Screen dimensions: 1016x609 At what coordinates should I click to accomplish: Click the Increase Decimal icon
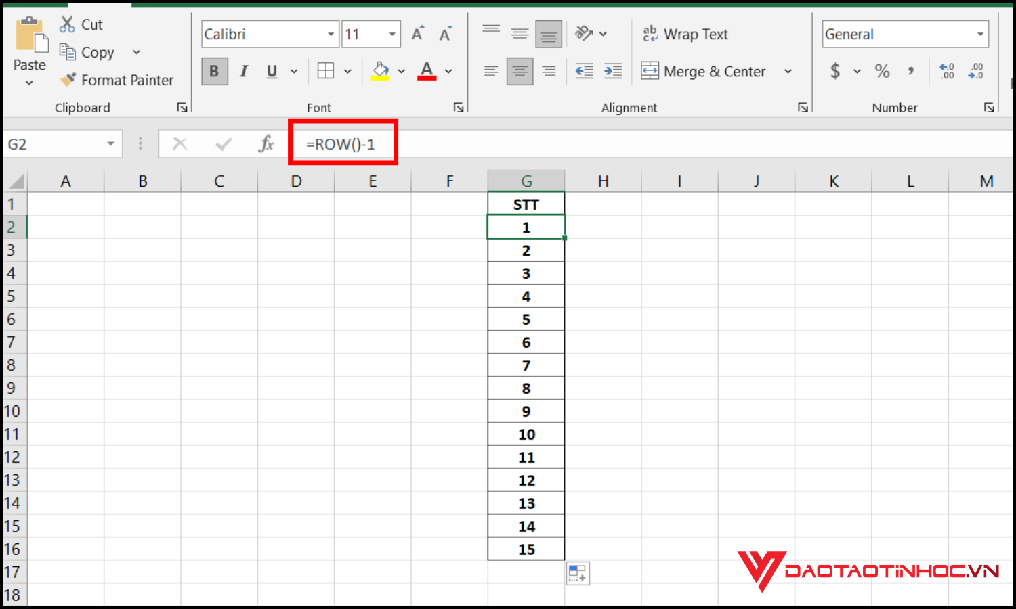pyautogui.click(x=946, y=71)
